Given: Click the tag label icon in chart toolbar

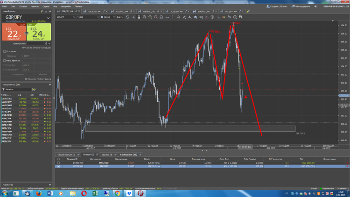Looking at the screenshot, I should [229, 17].
